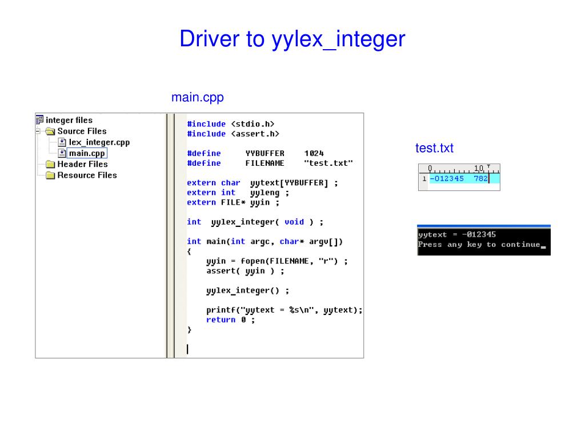The height and width of the screenshot is (439, 585).
Task: Click the printf yytext line
Action: 285,310
